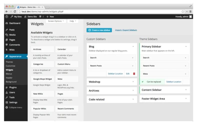Select the Recent Comments widget box
Screen dimensions: 200x124
click(x=67, y=109)
